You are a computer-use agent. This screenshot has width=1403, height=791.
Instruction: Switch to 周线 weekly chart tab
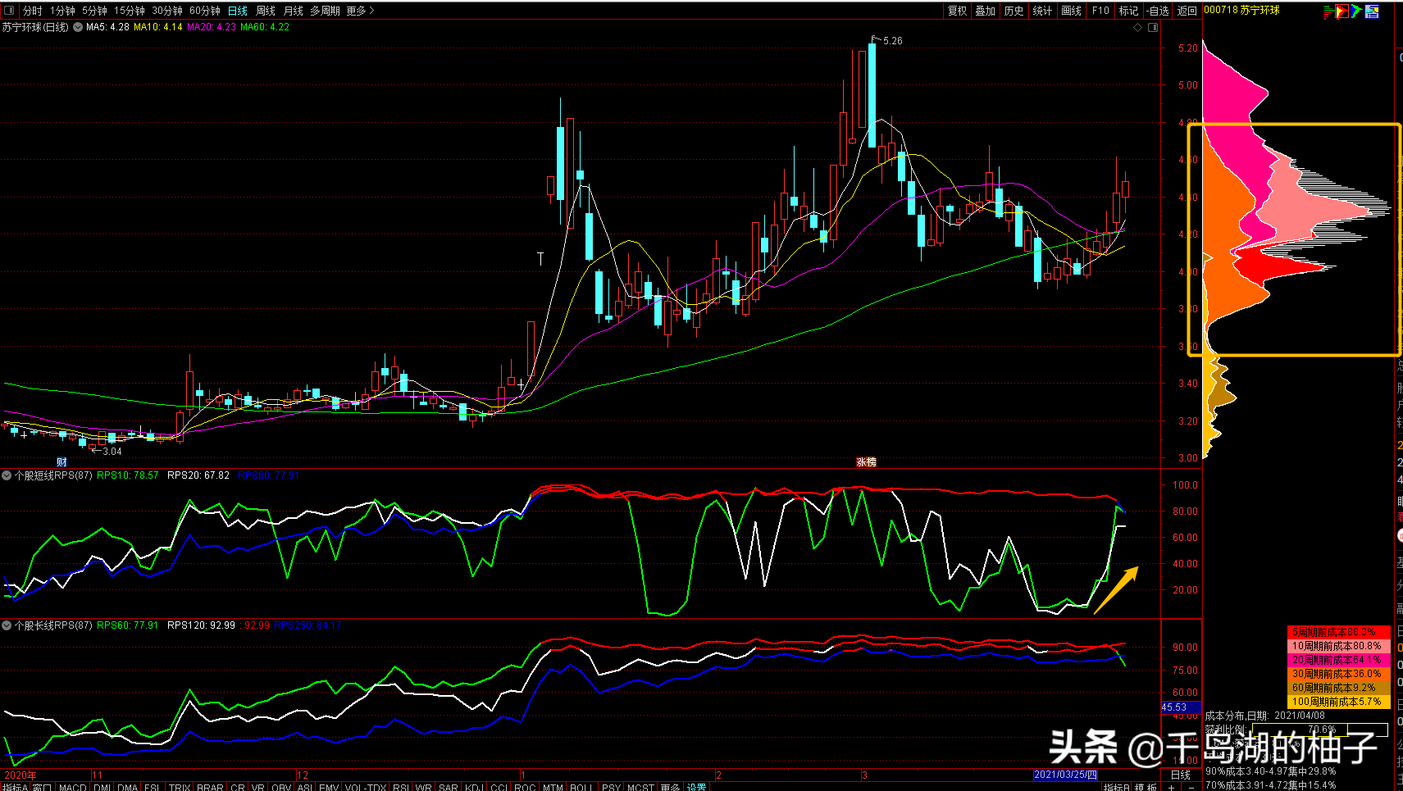[x=266, y=11]
